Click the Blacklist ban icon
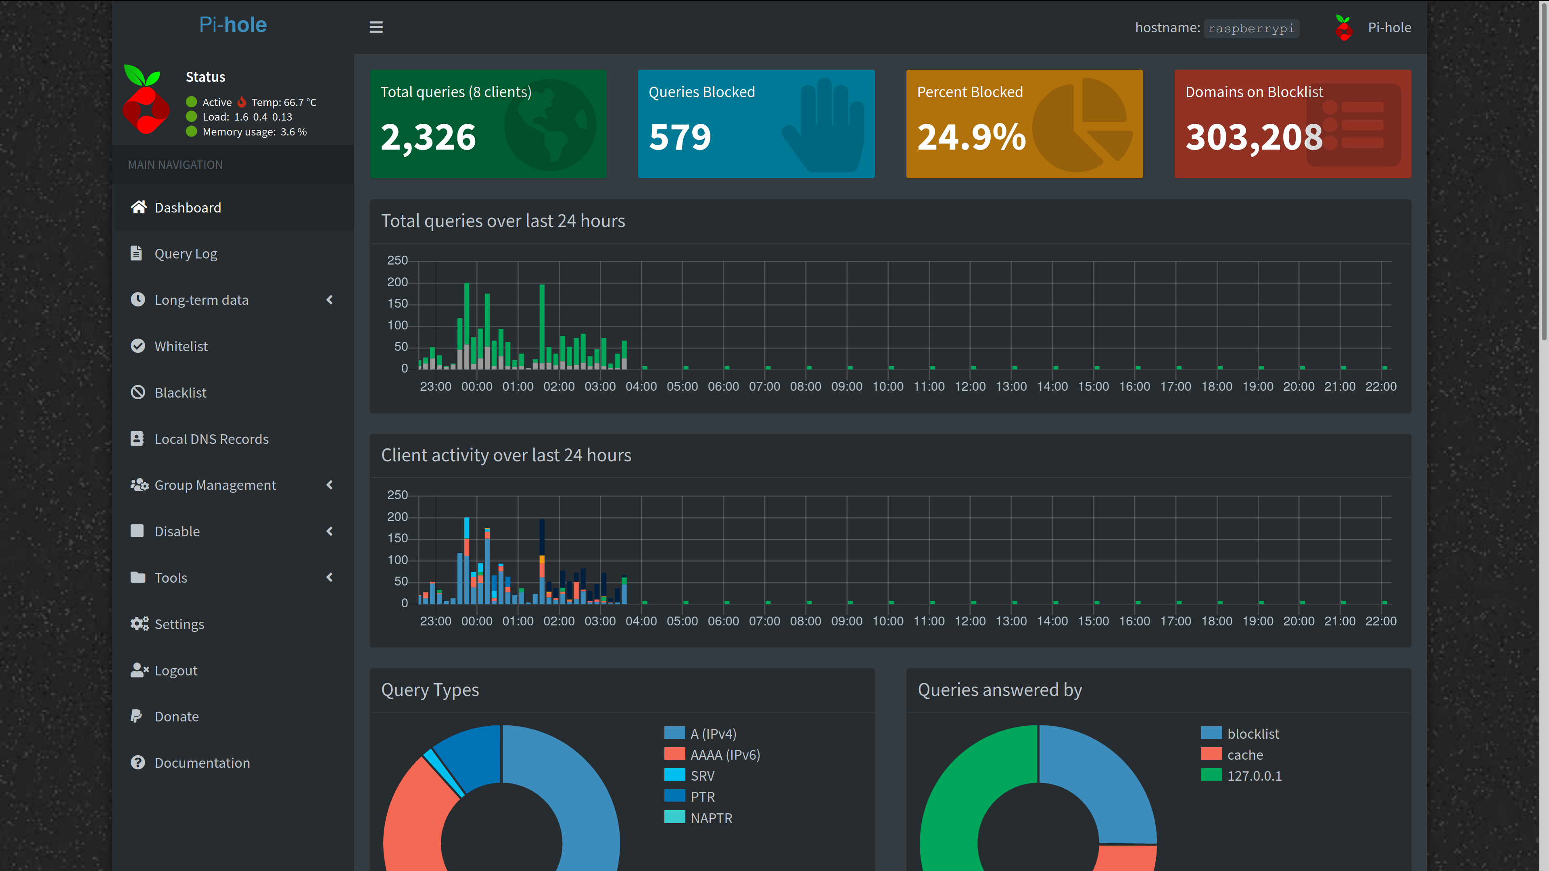The height and width of the screenshot is (871, 1549). [x=138, y=392]
